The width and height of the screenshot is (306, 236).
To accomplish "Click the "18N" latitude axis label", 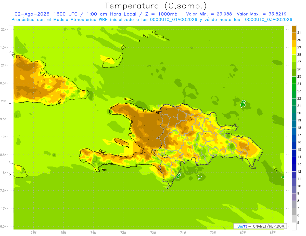I will (4, 173).
